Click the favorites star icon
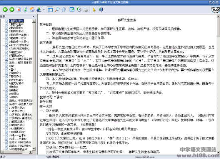 point(64,10)
